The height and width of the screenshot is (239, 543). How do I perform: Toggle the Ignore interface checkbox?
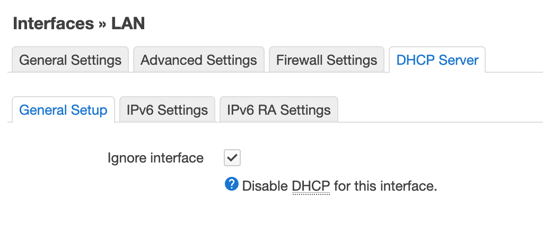232,158
